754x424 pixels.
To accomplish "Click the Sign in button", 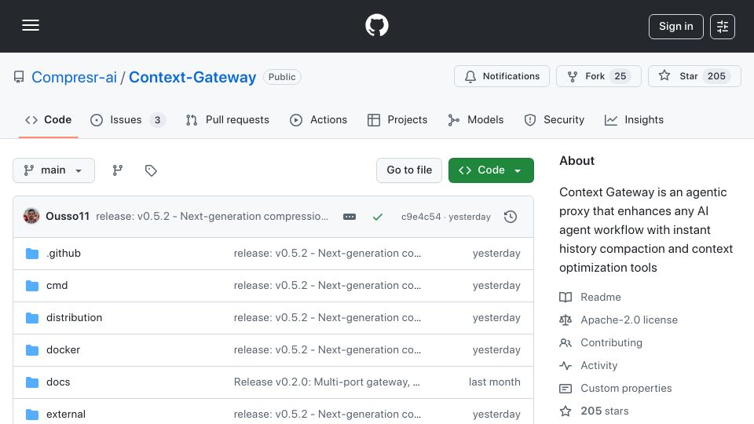I will tap(675, 27).
